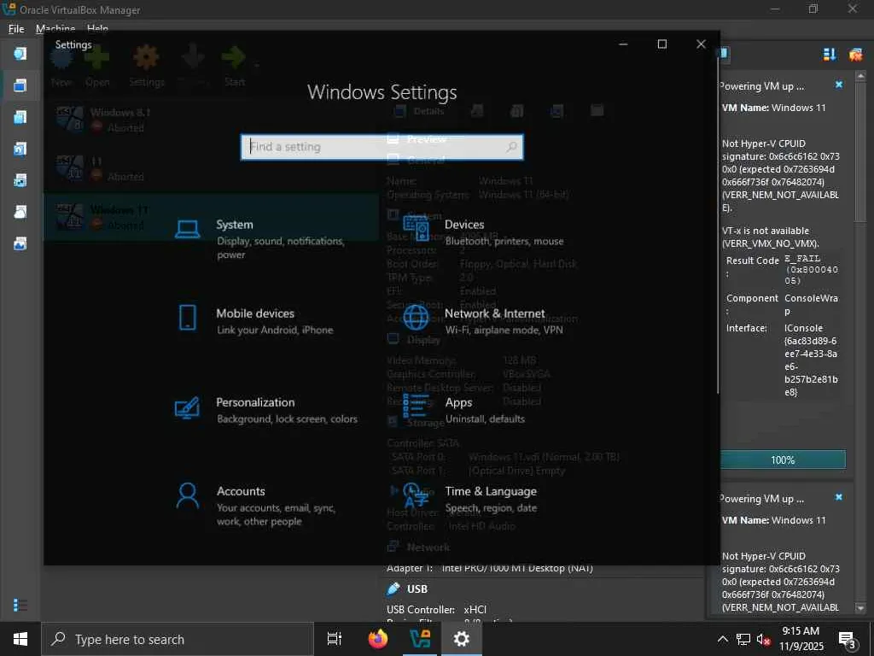The width and height of the screenshot is (874, 656).
Task: Click the Type here to search box
Action: [x=178, y=639]
